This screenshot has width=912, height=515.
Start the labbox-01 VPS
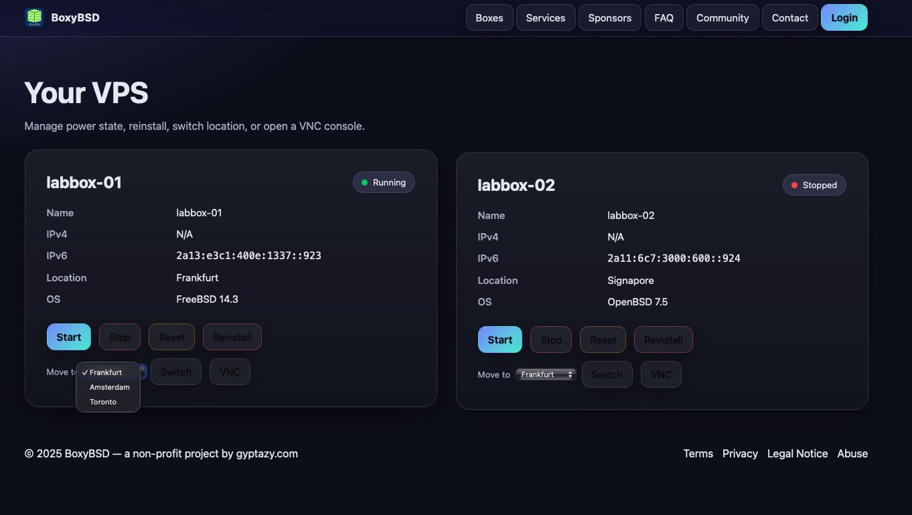coord(68,337)
